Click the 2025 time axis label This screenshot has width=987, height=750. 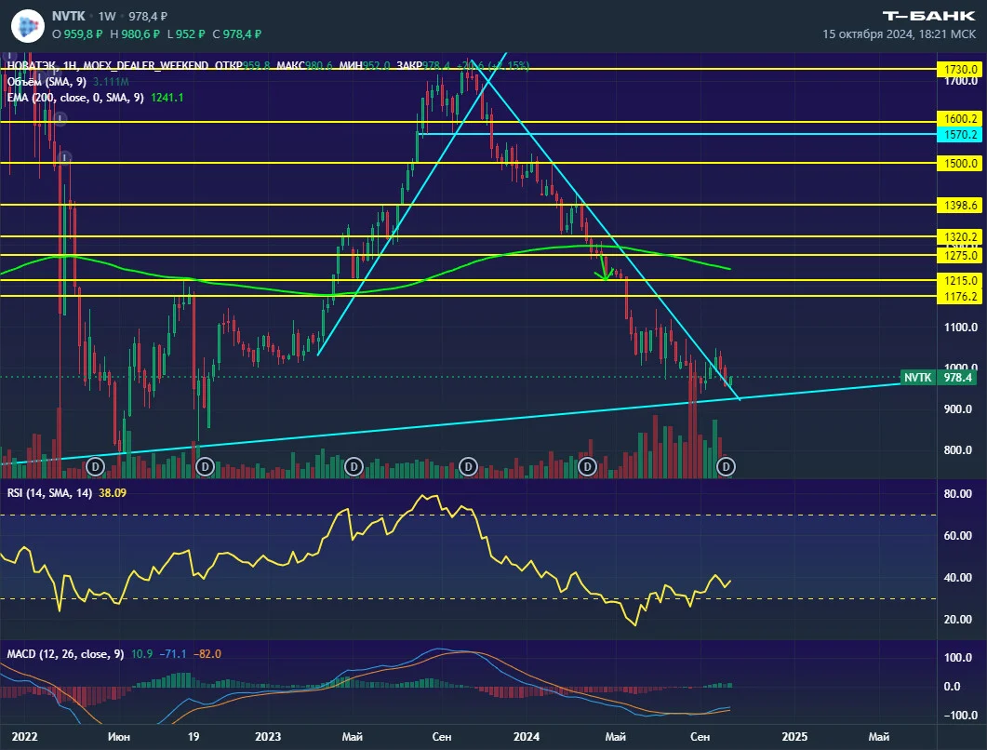tap(794, 737)
